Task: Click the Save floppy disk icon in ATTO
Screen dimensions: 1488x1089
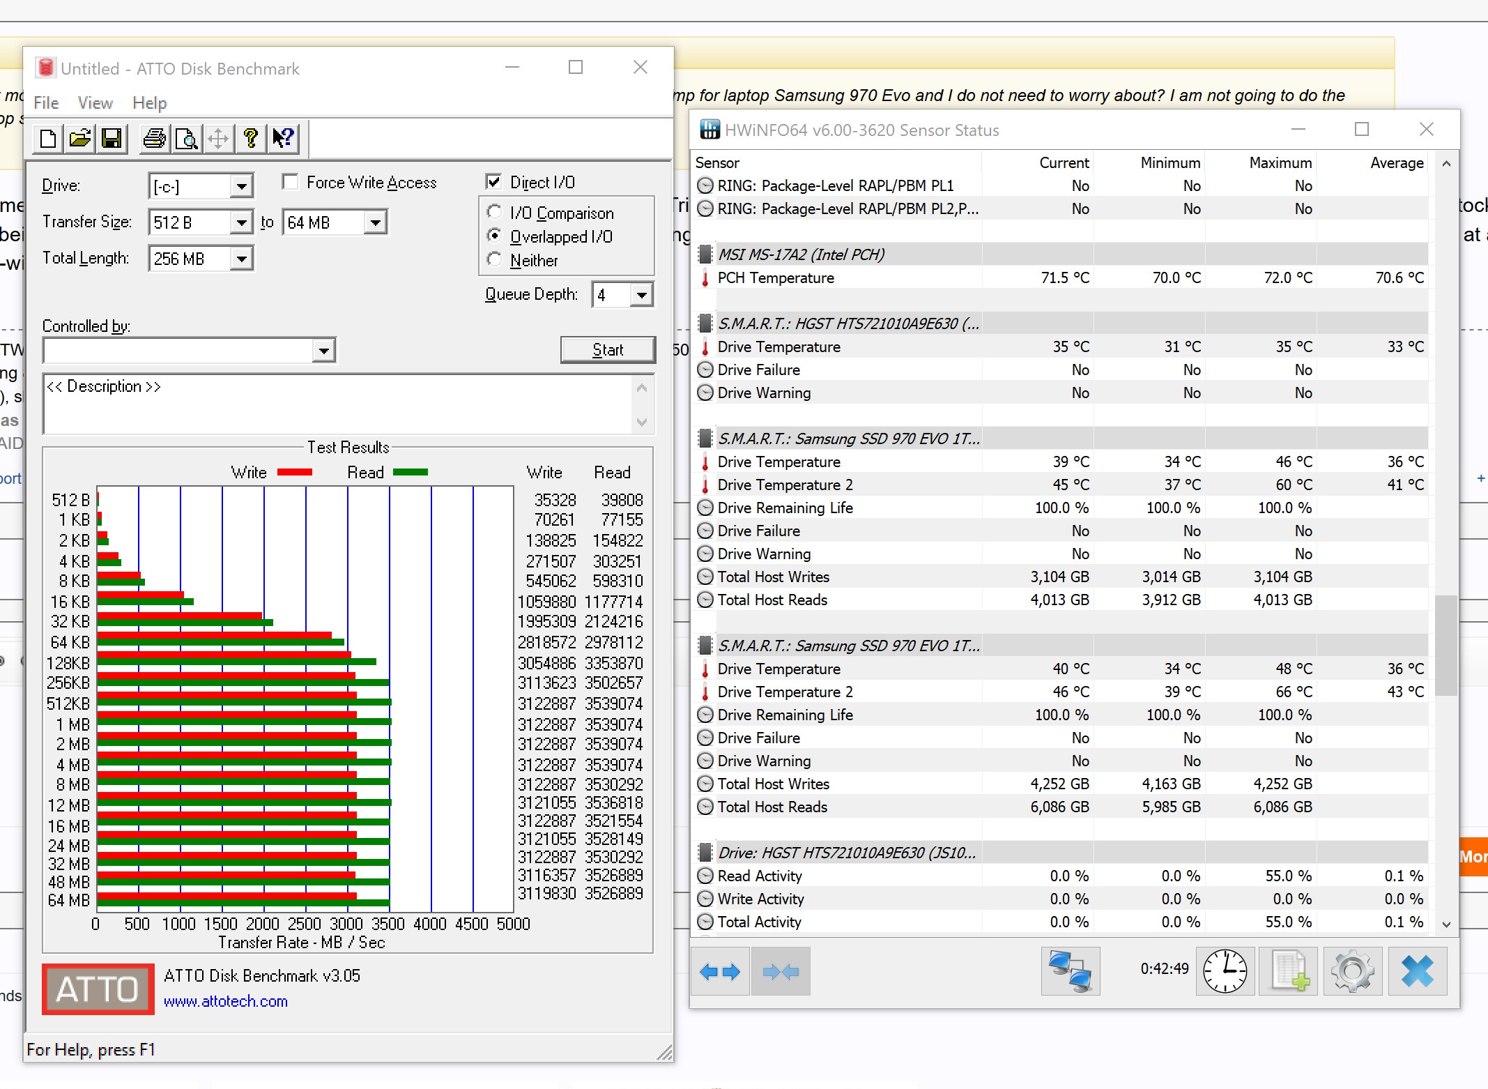Action: click(x=112, y=139)
